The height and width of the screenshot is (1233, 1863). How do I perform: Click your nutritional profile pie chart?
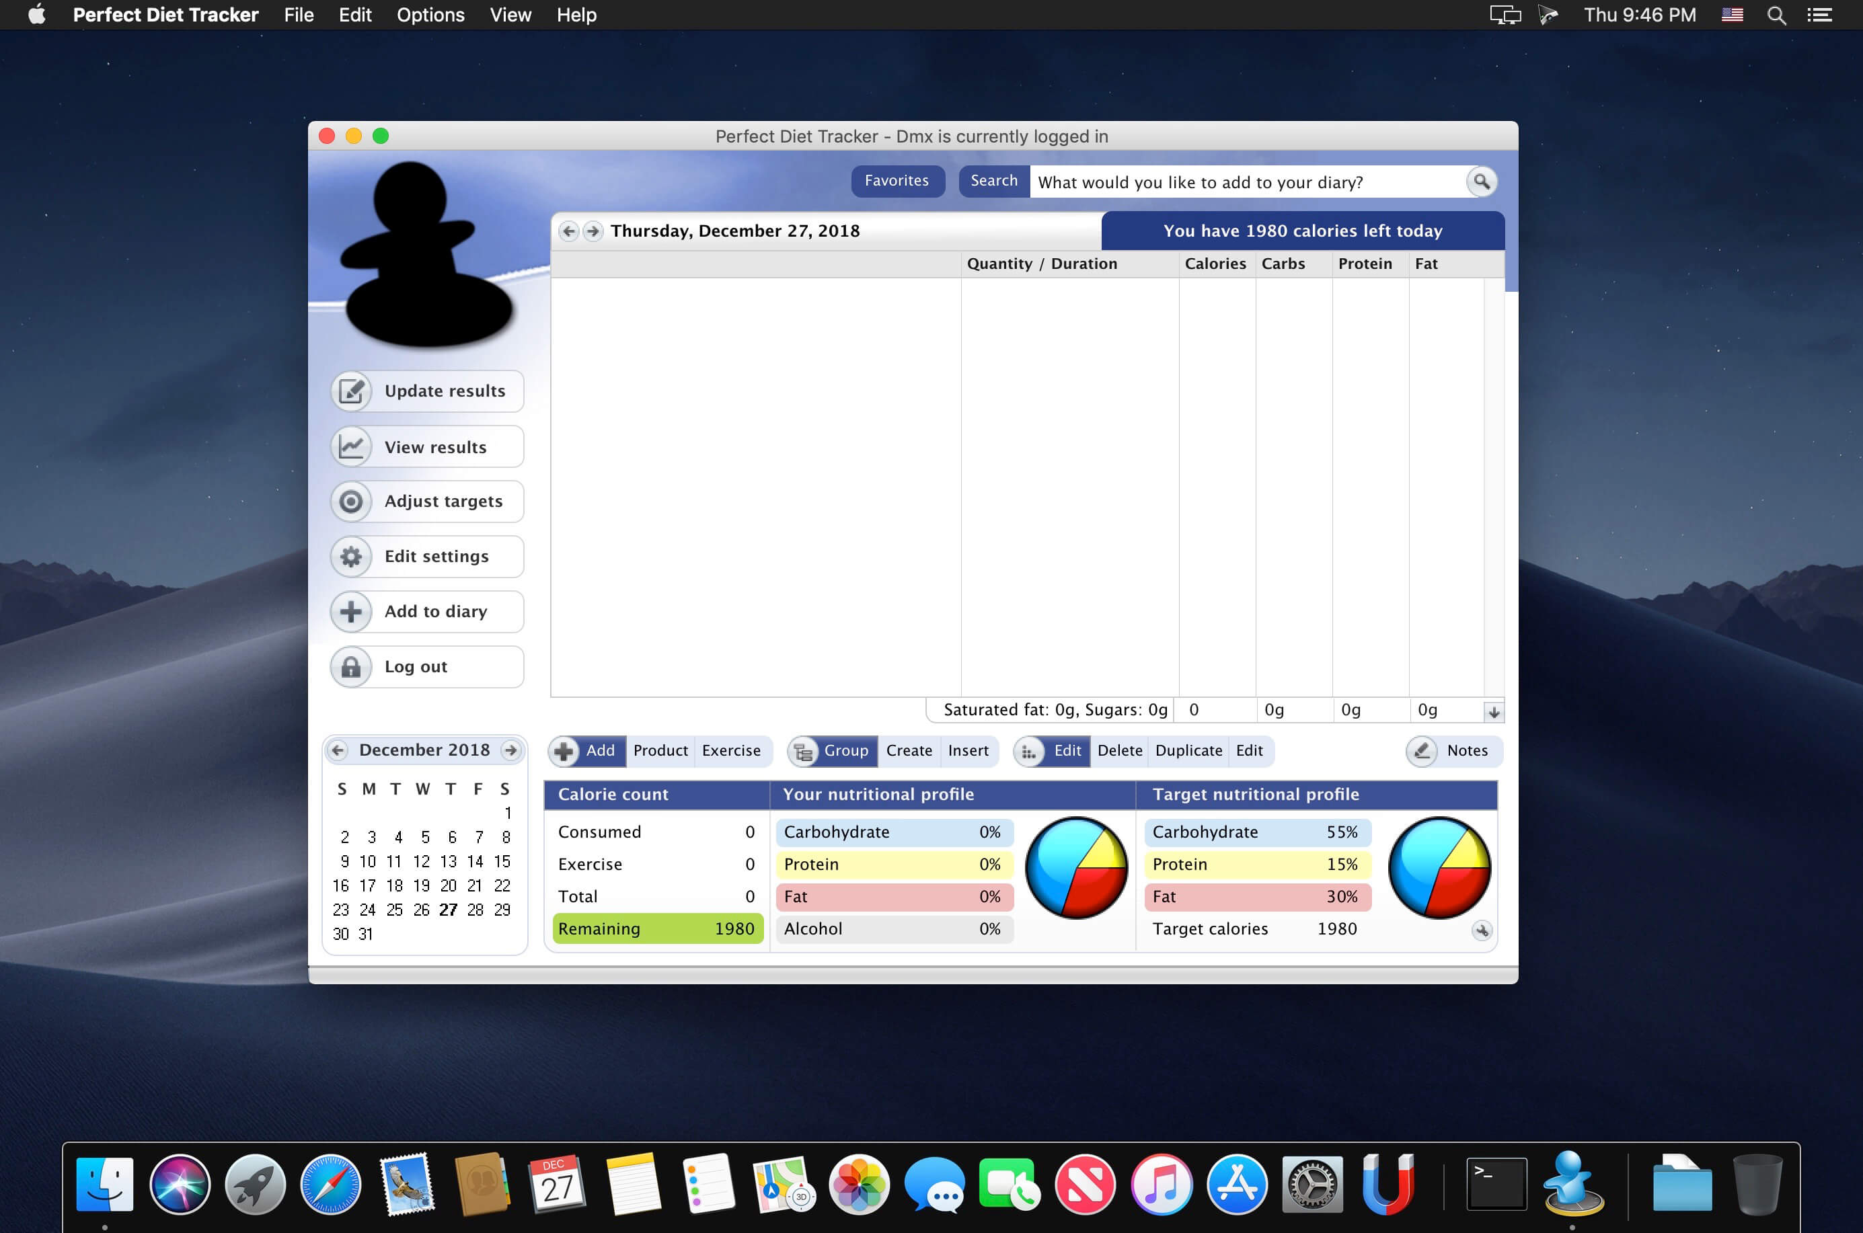[1076, 867]
